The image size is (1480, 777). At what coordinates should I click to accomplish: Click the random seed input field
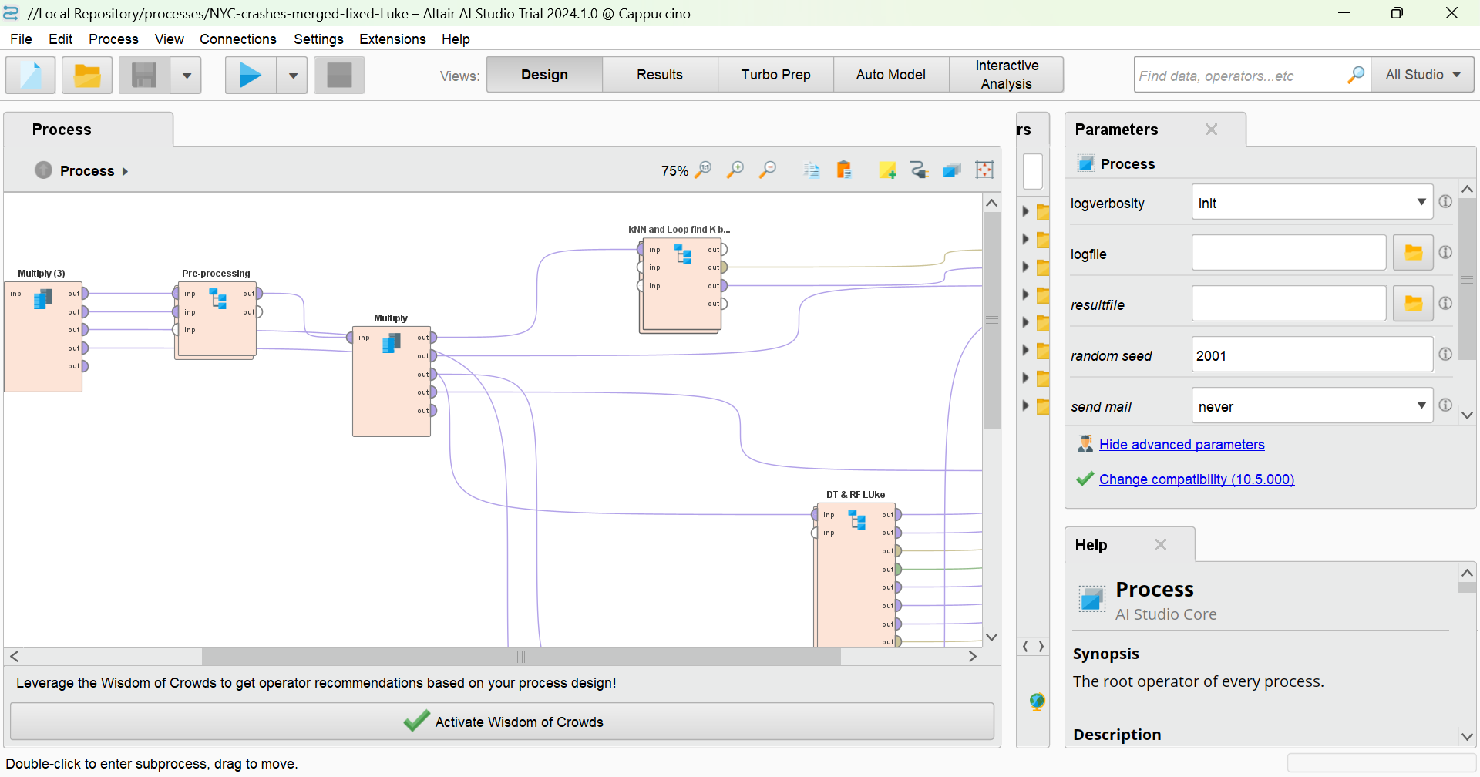click(1311, 355)
